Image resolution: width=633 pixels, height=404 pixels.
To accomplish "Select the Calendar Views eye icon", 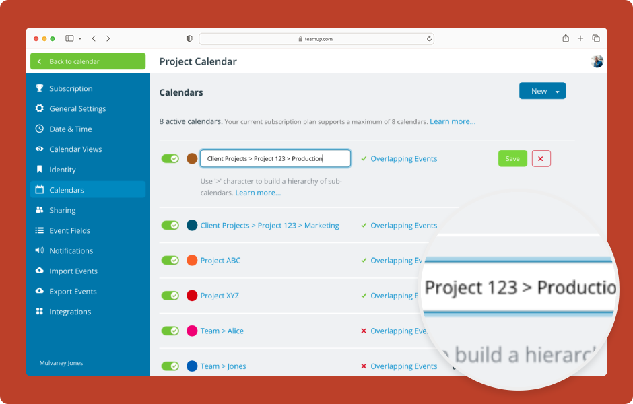I will click(38, 149).
